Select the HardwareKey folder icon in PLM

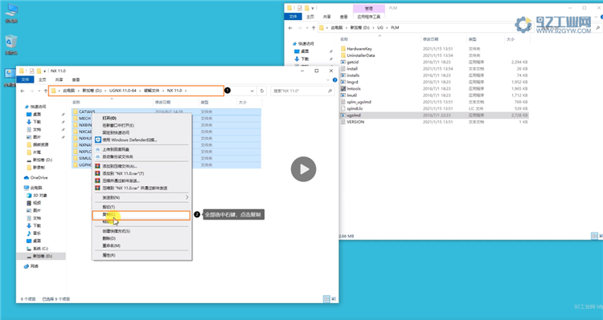(x=343, y=49)
